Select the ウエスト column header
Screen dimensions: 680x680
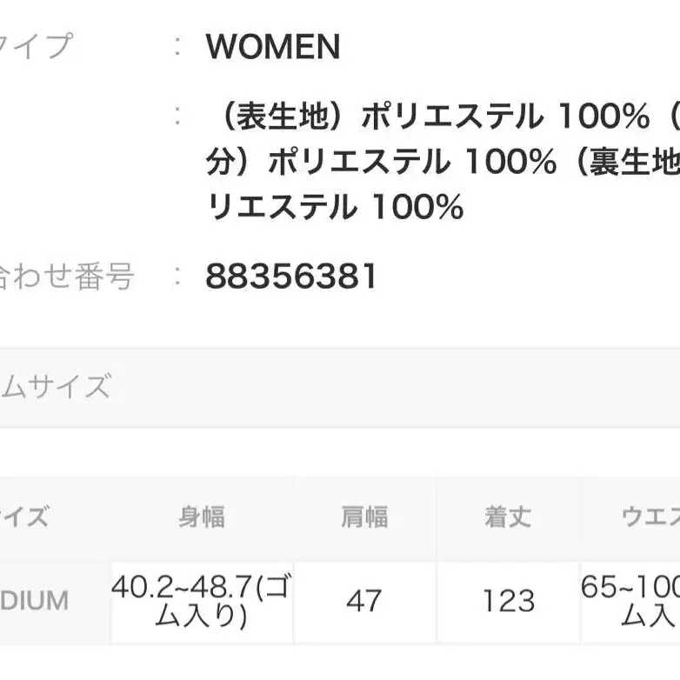pyautogui.click(x=650, y=517)
